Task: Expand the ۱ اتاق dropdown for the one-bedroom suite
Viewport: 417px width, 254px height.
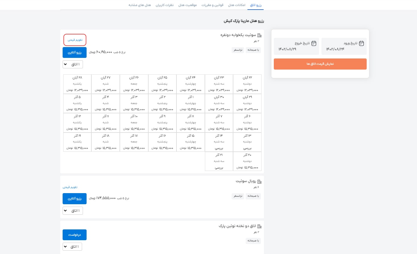Action: pyautogui.click(x=72, y=64)
